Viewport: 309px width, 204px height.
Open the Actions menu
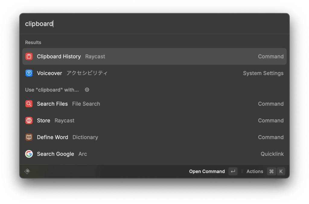point(255,171)
